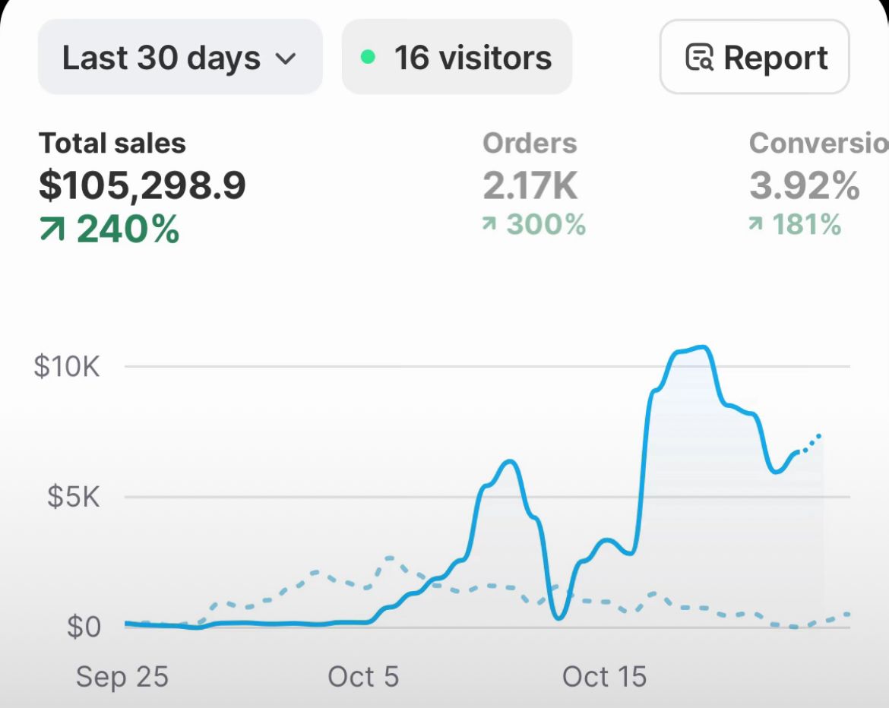Click the up arrow beside 181% conversion
This screenshot has width=889, height=708.
pyautogui.click(x=757, y=225)
